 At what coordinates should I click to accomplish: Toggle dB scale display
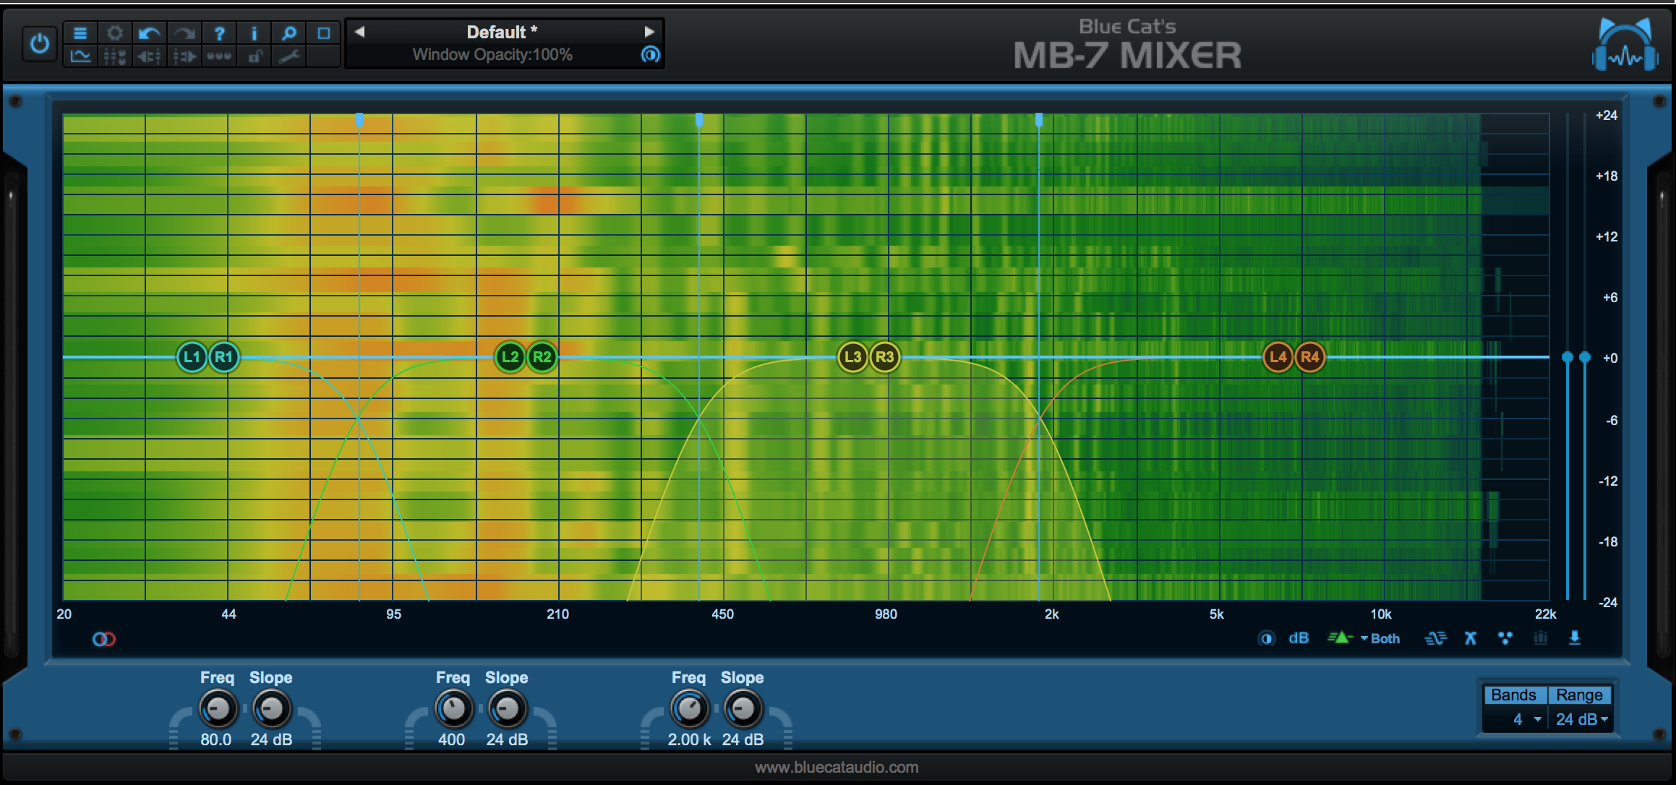[1299, 638]
